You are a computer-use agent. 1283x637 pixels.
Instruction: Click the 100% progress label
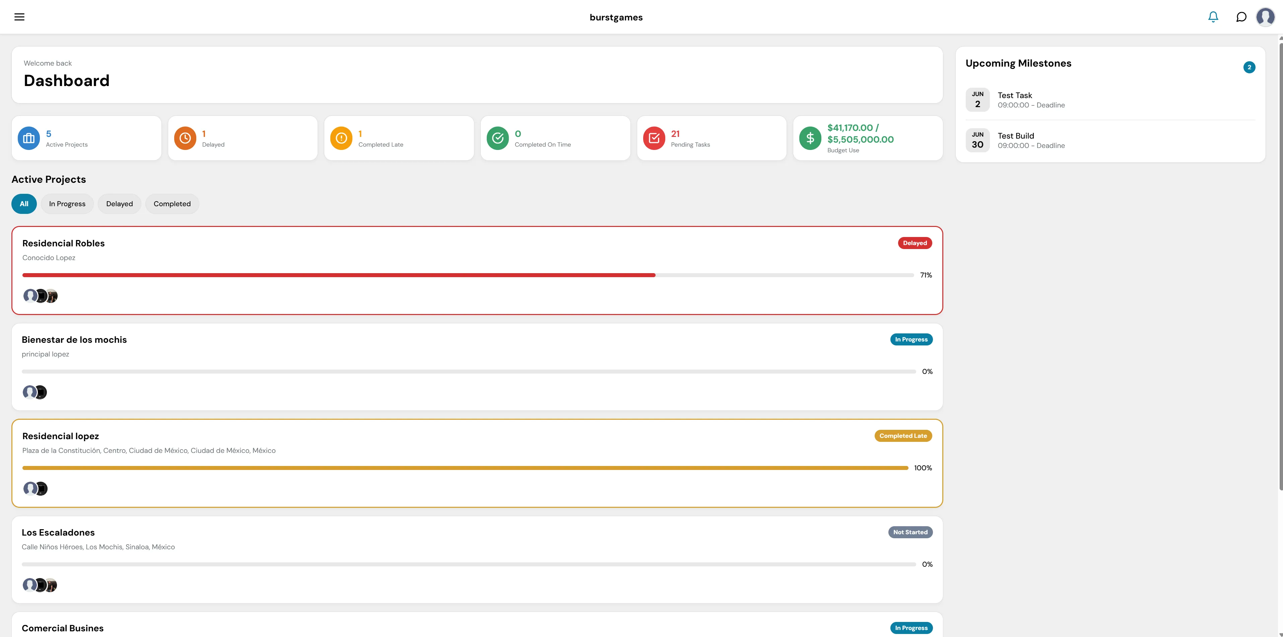[x=923, y=468]
